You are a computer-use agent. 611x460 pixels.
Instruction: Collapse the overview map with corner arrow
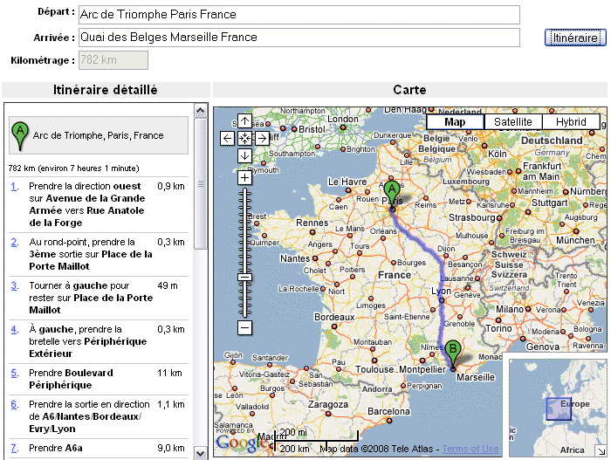point(601,450)
